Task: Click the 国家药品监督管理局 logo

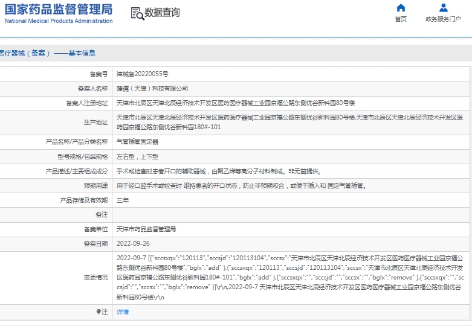Action: 59,9
